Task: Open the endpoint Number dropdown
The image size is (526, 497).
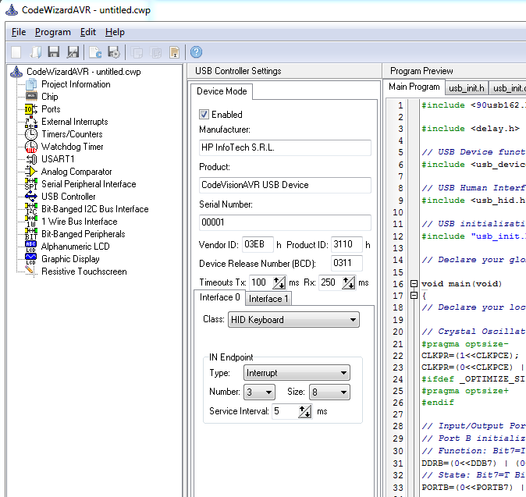Action: 259,392
